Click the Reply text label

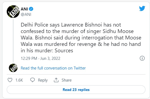[x=43, y=80]
